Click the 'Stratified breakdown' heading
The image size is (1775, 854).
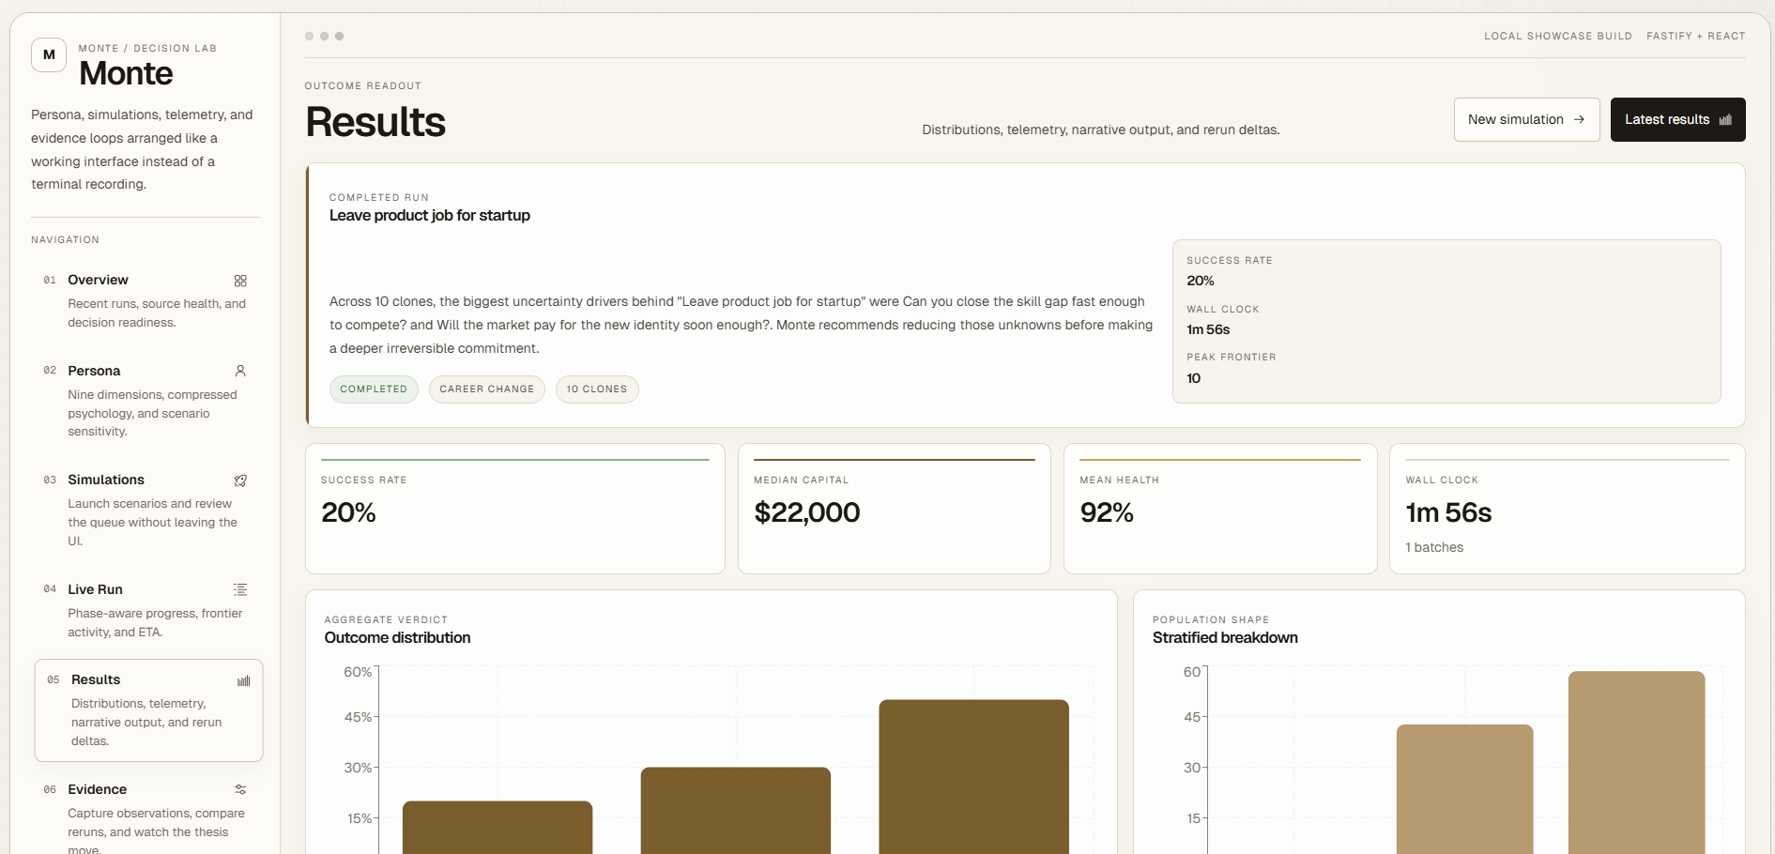pyautogui.click(x=1225, y=638)
